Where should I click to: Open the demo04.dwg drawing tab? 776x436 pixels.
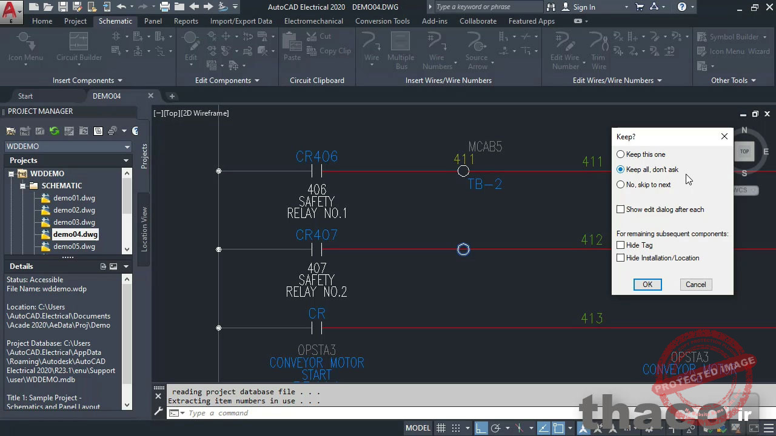tap(107, 95)
